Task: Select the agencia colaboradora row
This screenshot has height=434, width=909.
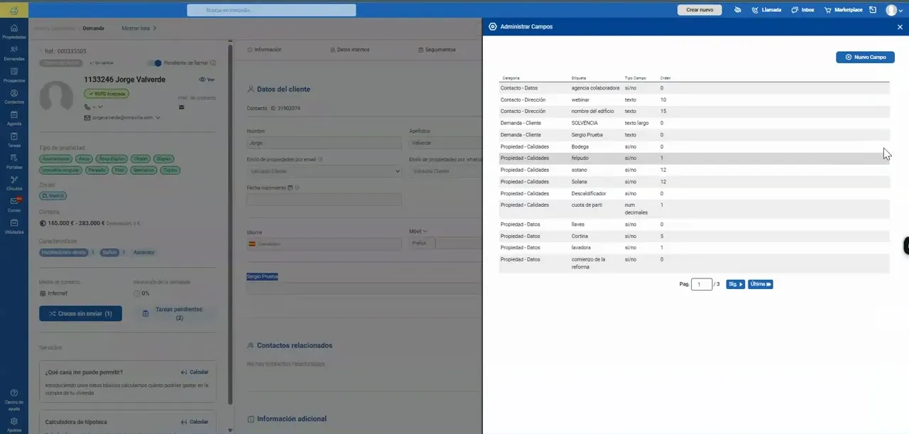Action: [x=694, y=88]
